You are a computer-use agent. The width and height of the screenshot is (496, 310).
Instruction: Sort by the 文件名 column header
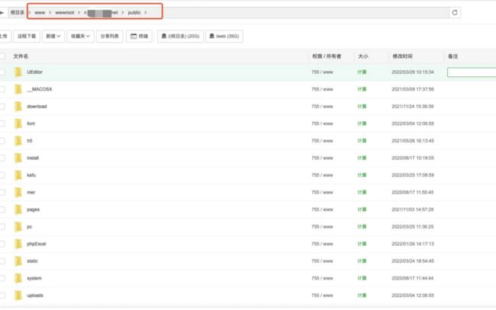(21, 56)
